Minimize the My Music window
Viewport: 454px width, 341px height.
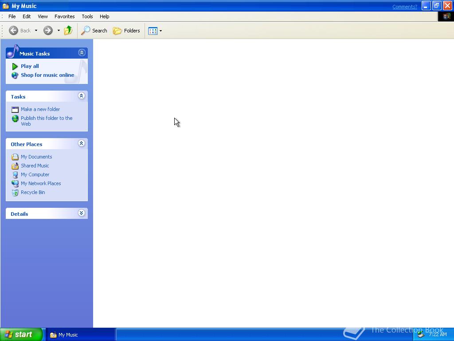click(426, 6)
